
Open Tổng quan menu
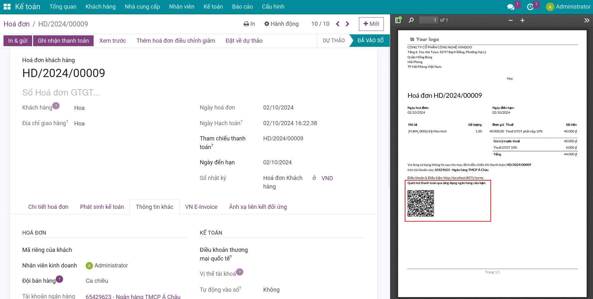63,7
